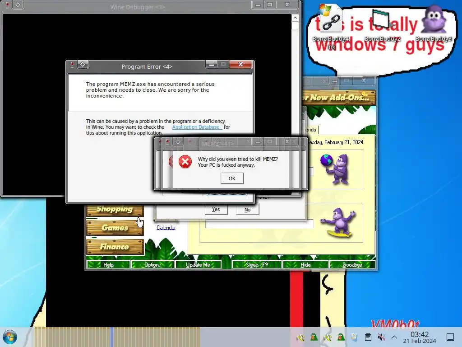Viewport: 462px width, 347px height.
Task: Maximize the Program Error <4> window
Action: click(x=223, y=64)
